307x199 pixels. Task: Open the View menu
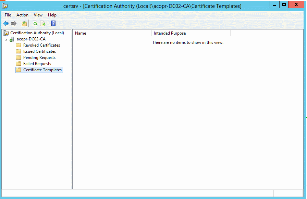pos(38,15)
